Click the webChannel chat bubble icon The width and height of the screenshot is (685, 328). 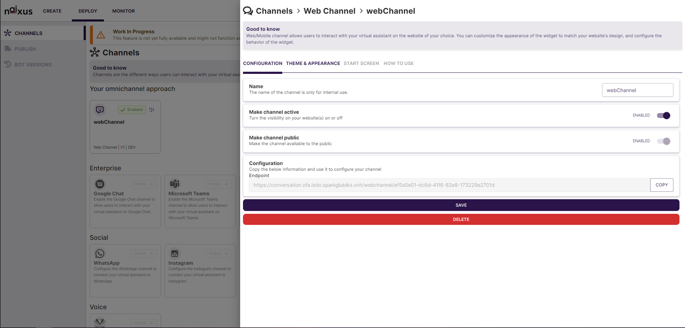pos(100,109)
